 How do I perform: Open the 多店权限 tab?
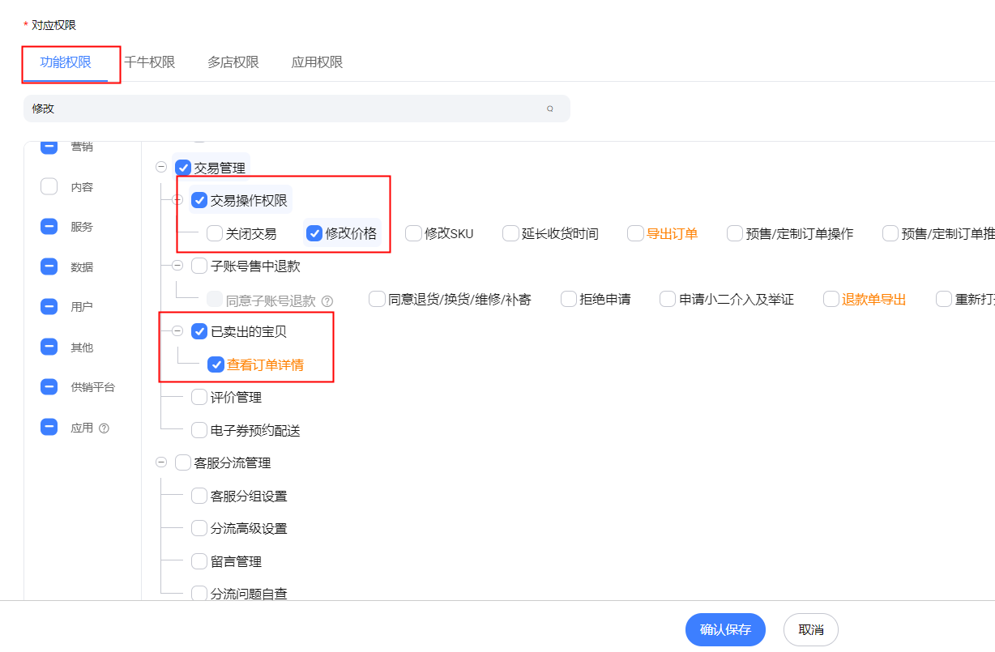[x=233, y=62]
